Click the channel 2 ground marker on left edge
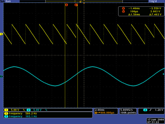 click(1, 76)
